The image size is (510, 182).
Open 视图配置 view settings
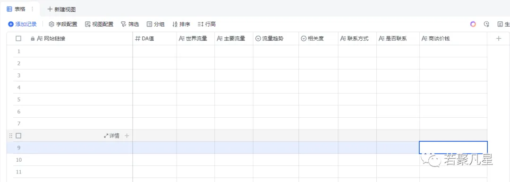(99, 24)
